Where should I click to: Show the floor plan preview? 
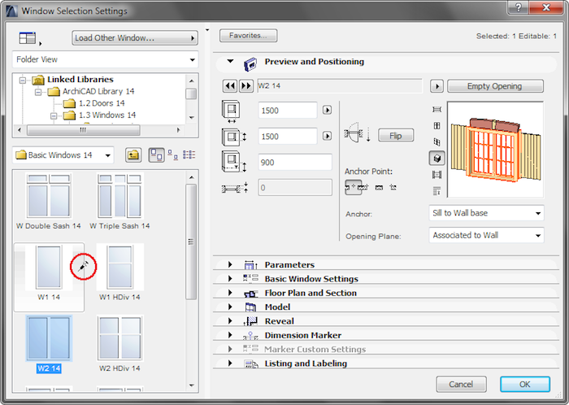437,109
